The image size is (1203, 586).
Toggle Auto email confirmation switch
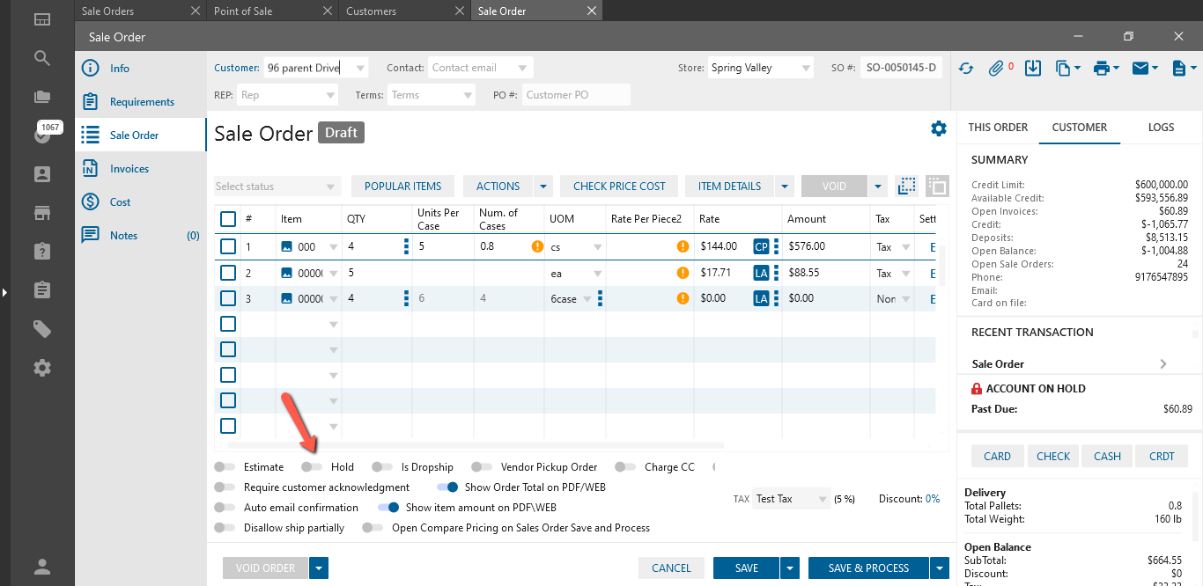click(x=225, y=508)
